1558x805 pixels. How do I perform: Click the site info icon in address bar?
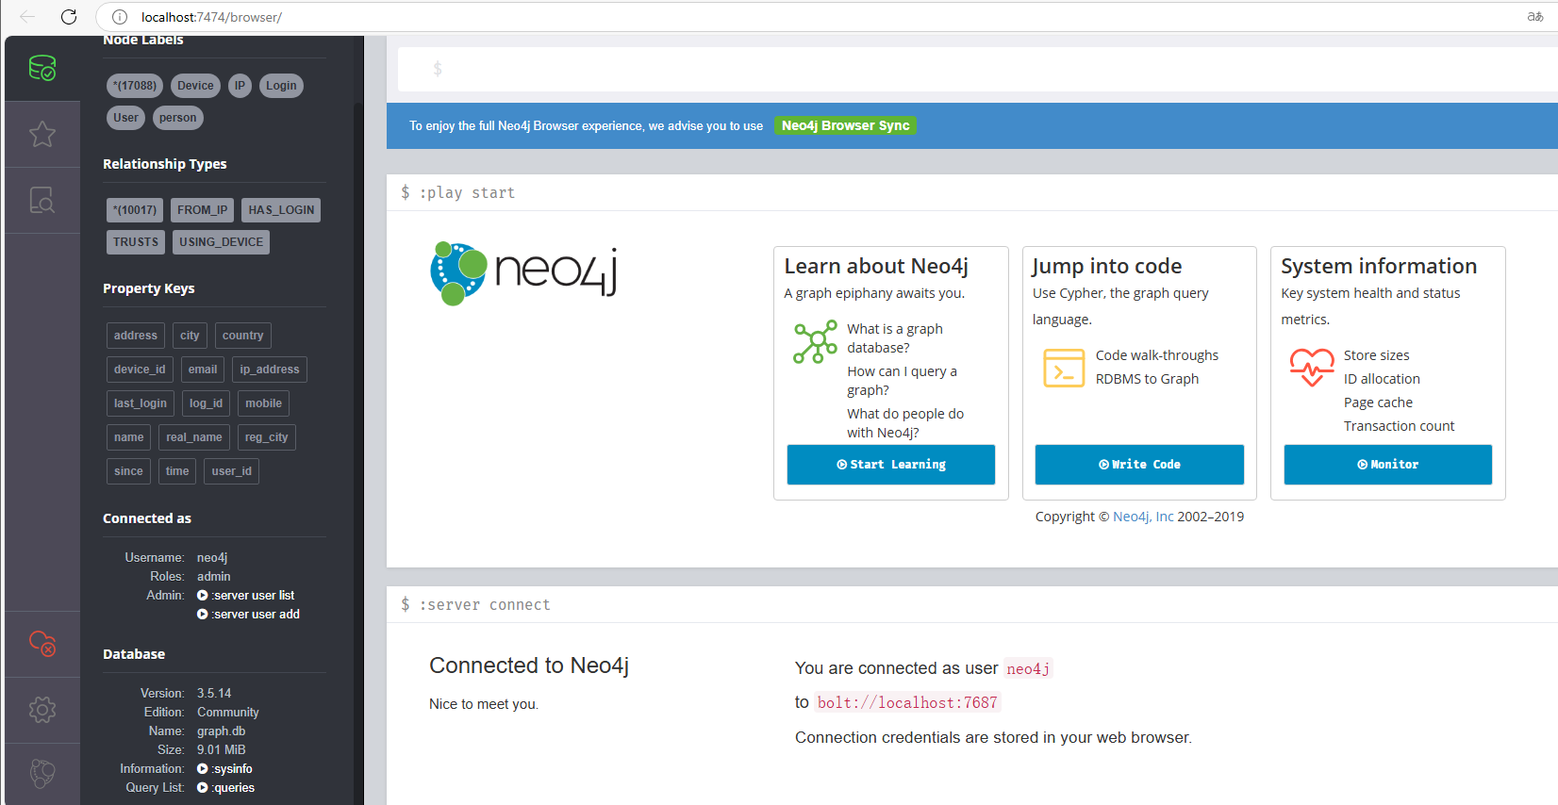point(120,17)
